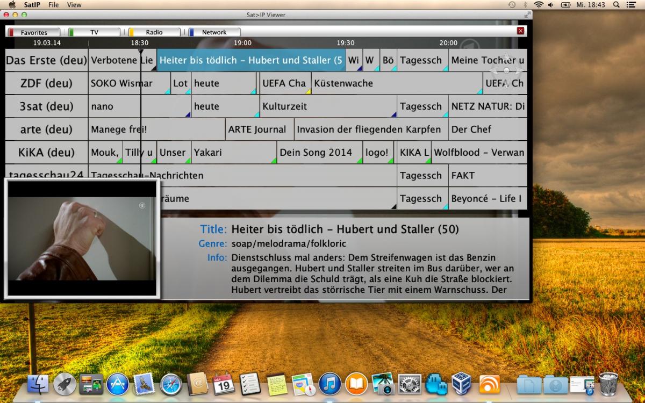Viewport: 645px width, 403px height.
Task: Open the Trash in the dock
Action: click(x=608, y=384)
